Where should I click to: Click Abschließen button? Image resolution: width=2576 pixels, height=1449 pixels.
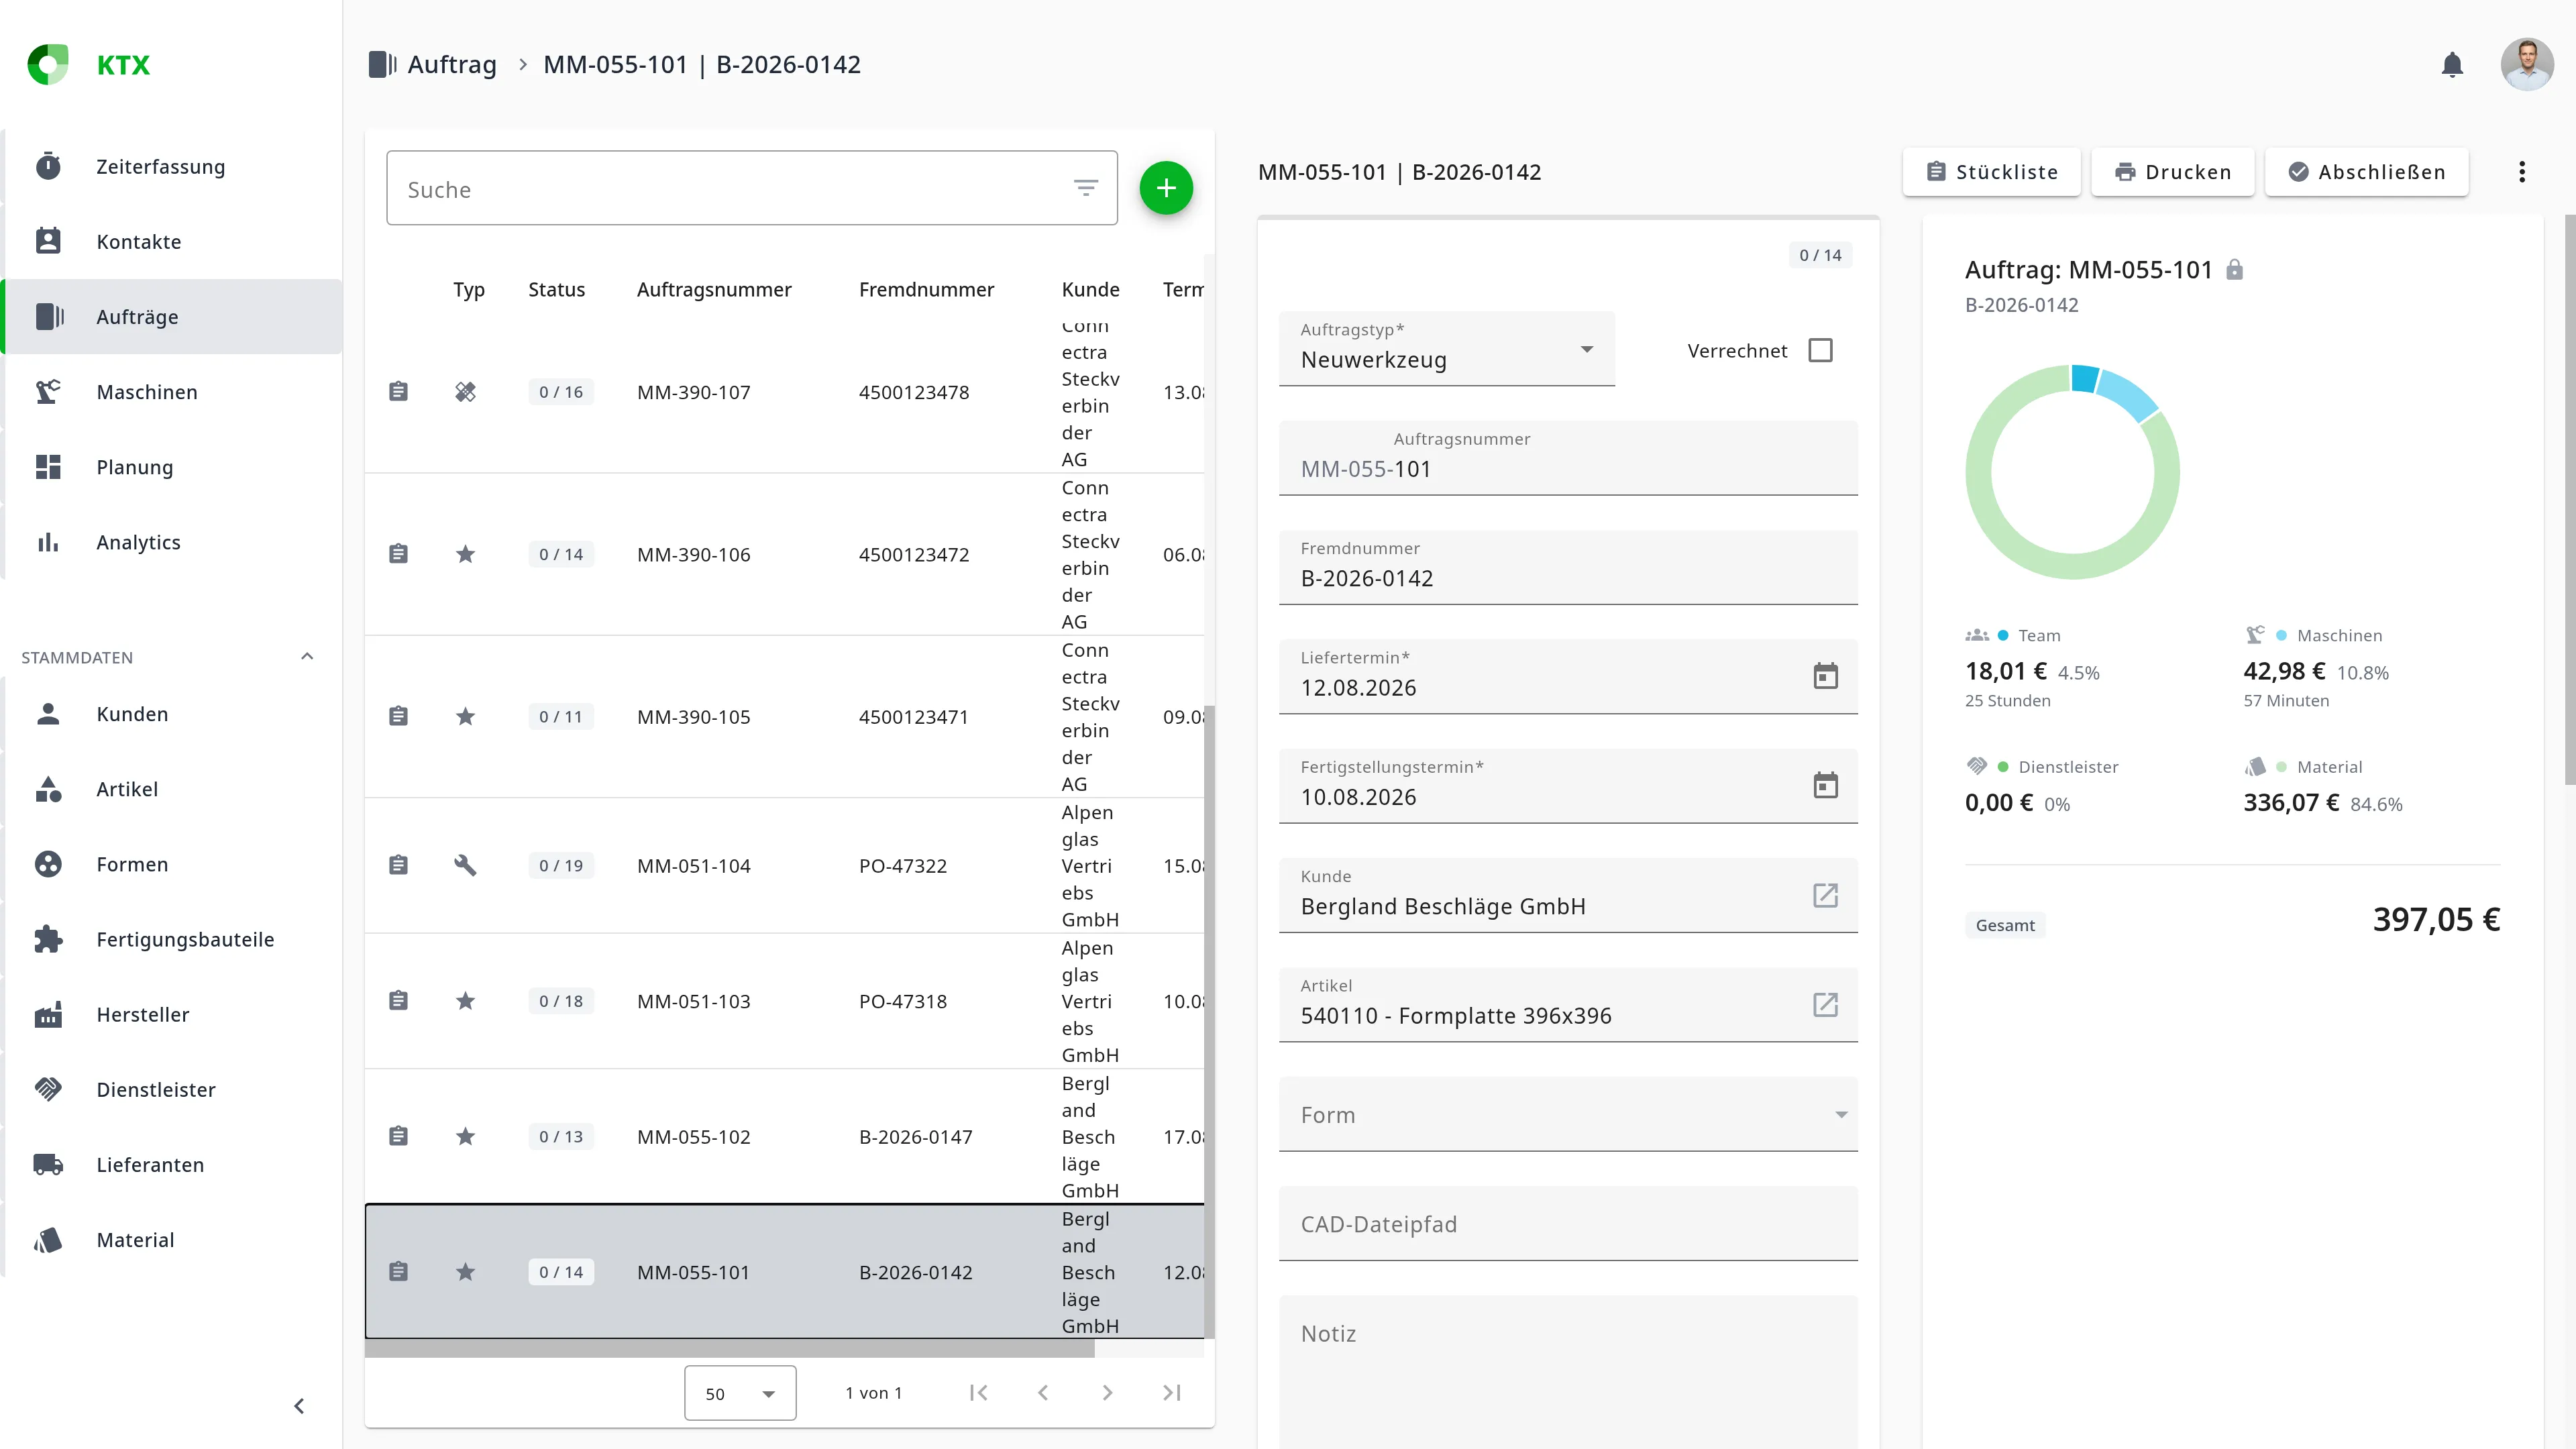coord(2366,172)
